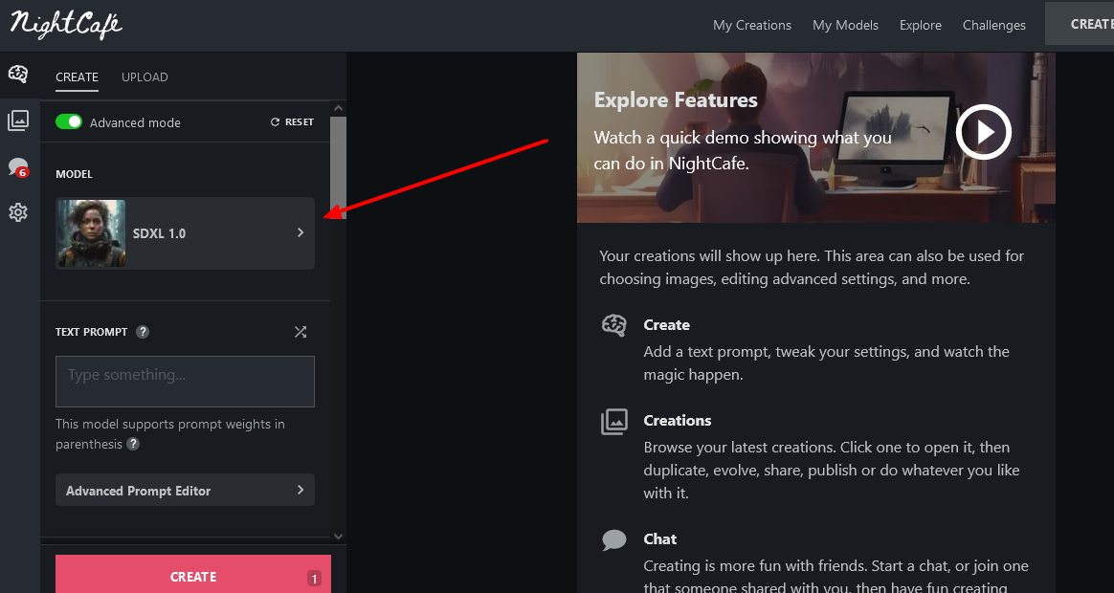
Task: Open the Creations gallery sidebar icon
Action: (18, 120)
